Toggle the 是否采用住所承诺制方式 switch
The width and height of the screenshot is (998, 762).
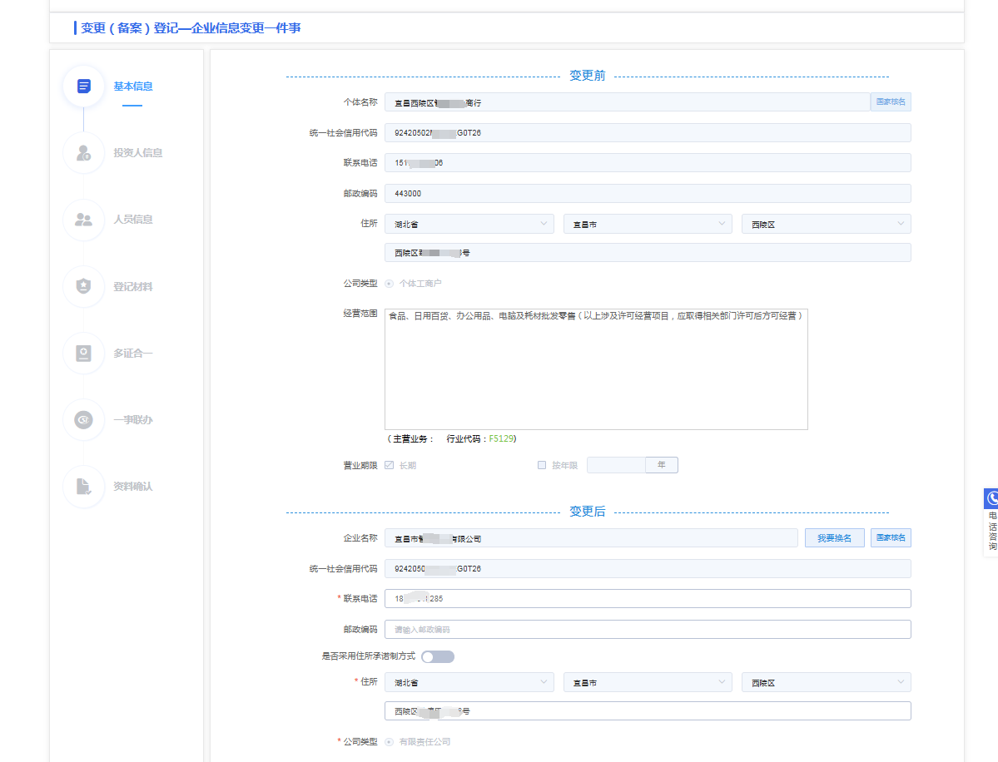[x=438, y=656]
